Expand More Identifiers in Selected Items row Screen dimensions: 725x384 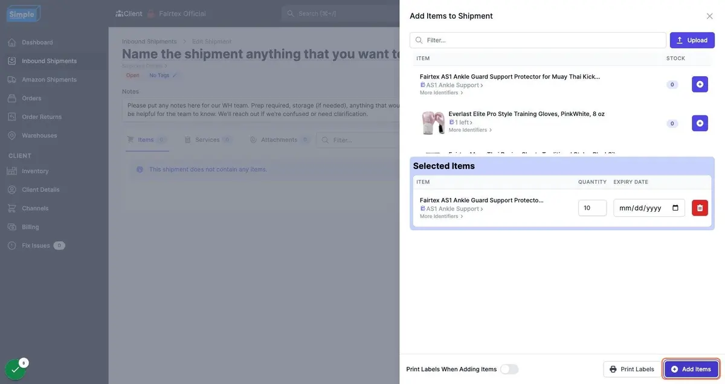click(442, 216)
